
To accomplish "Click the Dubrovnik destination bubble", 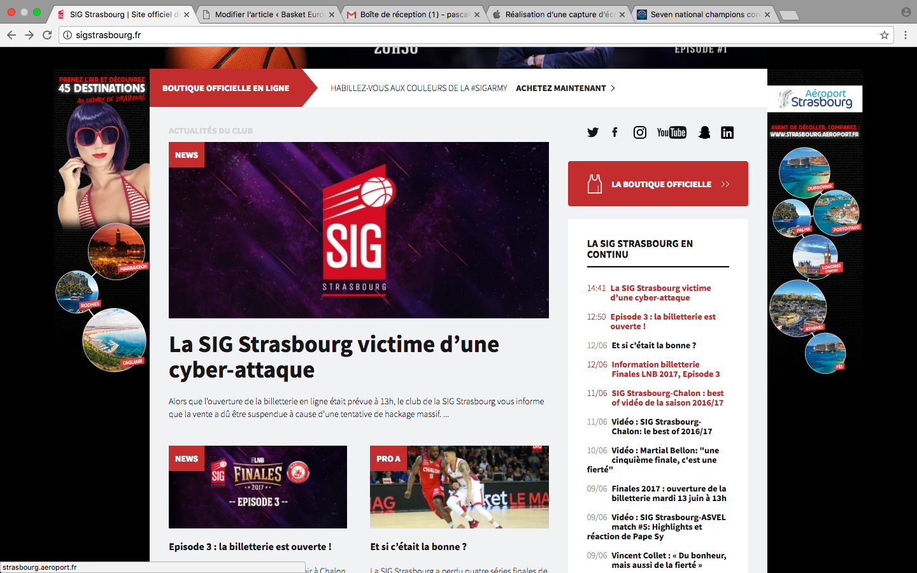I will pyautogui.click(x=805, y=172).
